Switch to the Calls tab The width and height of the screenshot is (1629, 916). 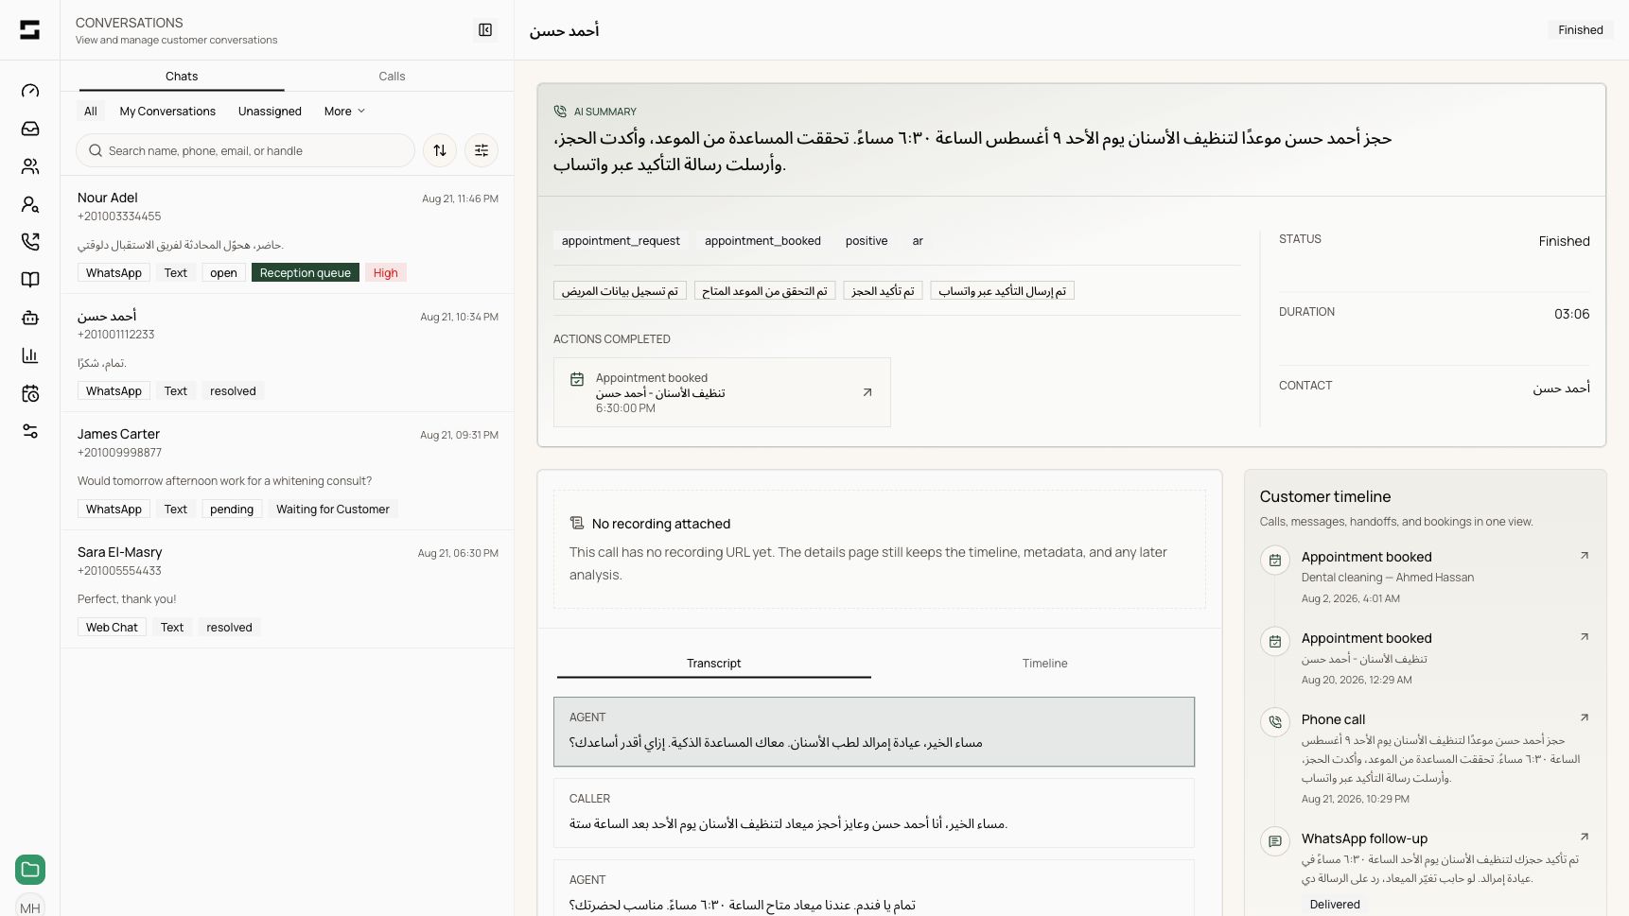pos(392,77)
